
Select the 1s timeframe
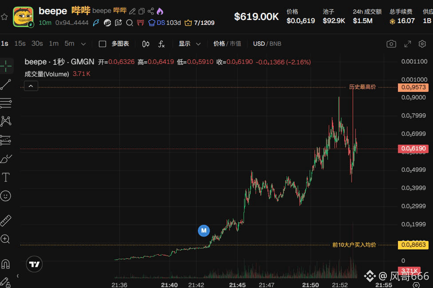pyautogui.click(x=5, y=43)
